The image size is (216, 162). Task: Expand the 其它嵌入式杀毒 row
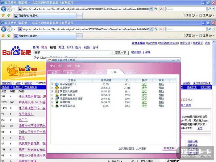pyautogui.click(x=52, y=91)
